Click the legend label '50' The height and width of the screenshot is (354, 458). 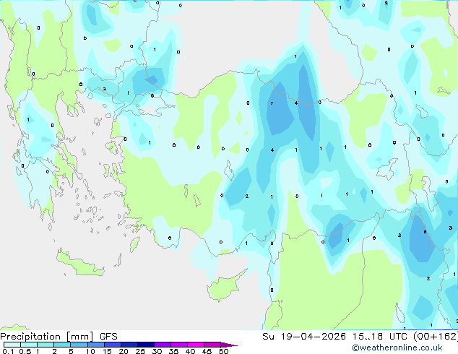tap(223, 351)
